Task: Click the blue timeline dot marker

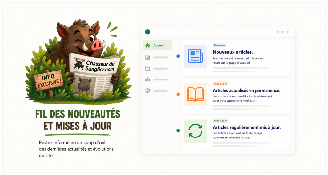Action: pyautogui.click(x=178, y=56)
